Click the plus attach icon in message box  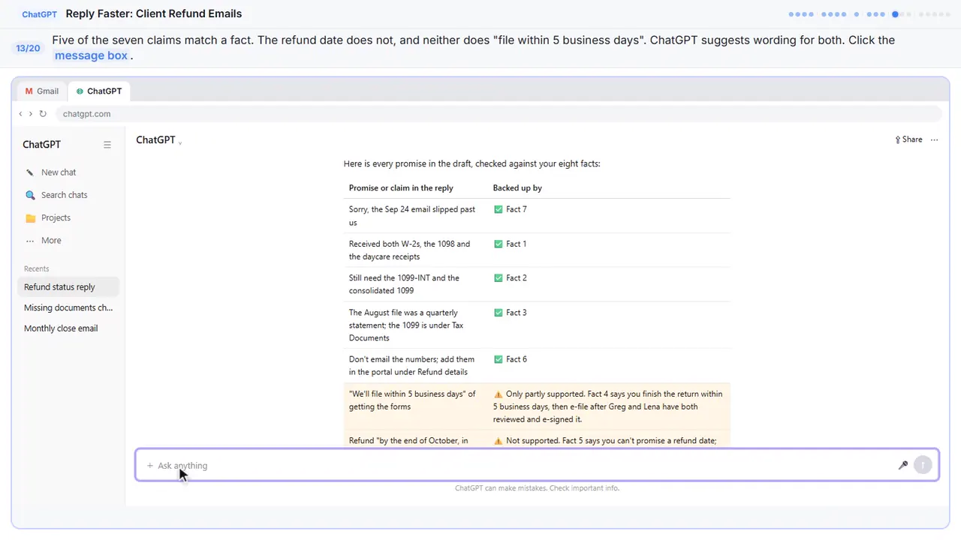[x=149, y=466]
